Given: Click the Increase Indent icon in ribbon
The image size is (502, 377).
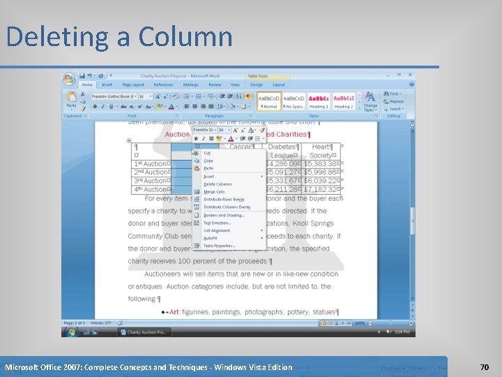Looking at the screenshot, I should 230,96.
